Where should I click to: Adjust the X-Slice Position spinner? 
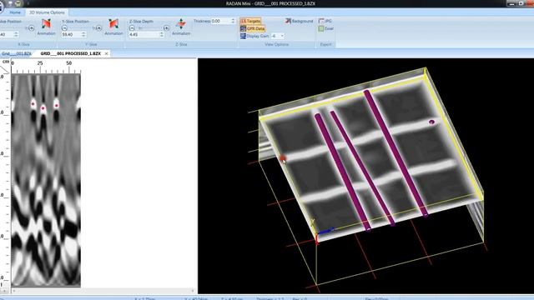(16, 35)
